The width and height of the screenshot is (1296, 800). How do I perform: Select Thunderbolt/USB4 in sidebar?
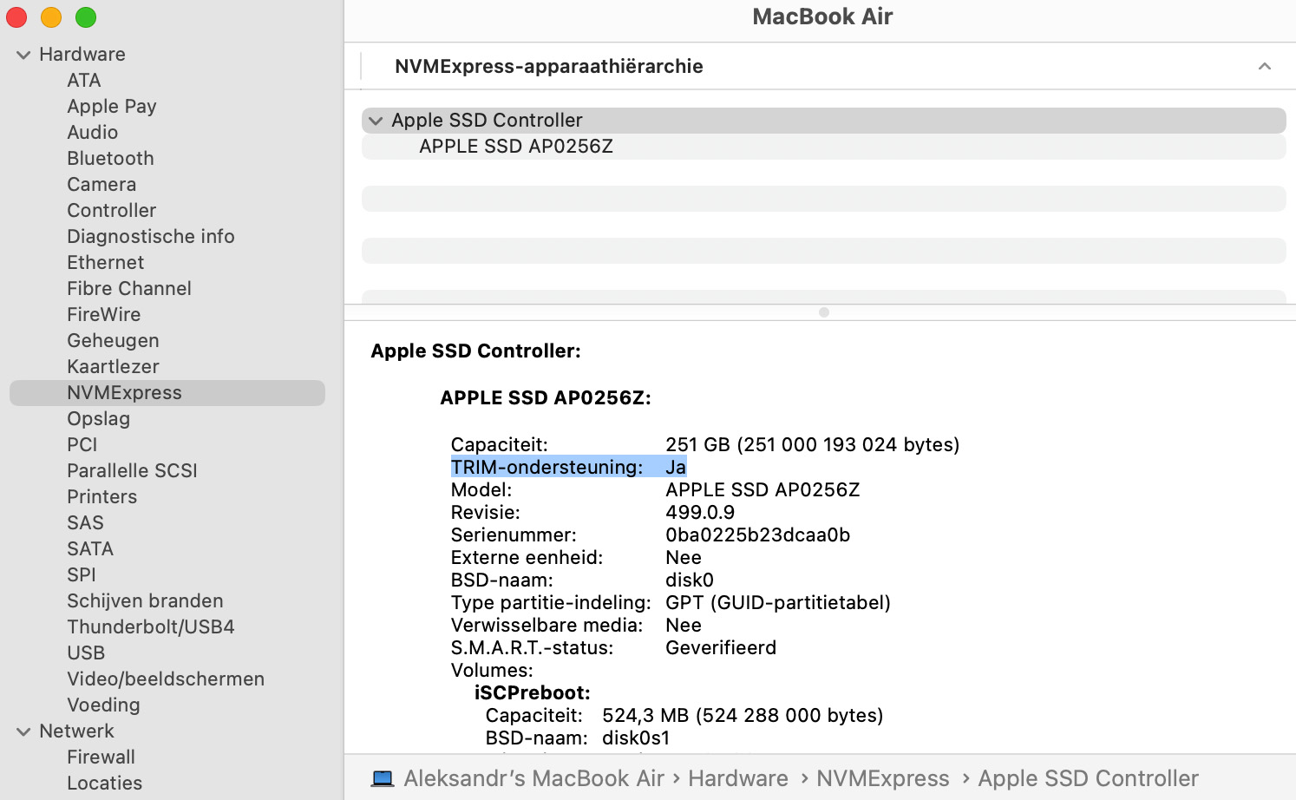click(151, 626)
